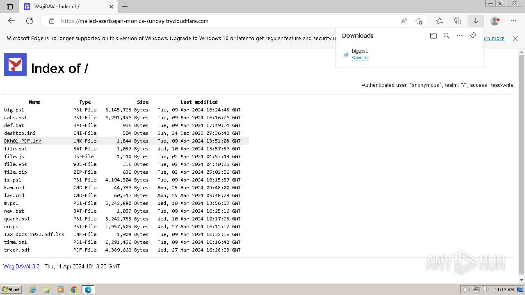Launch Chrome from the taskbar
This screenshot has width=525, height=295.
tap(74, 290)
